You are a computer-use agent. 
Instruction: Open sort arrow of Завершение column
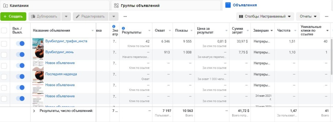coord(271,30)
